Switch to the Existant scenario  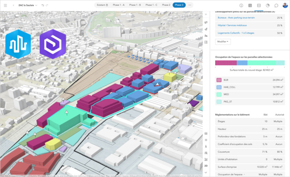tap(102, 5)
